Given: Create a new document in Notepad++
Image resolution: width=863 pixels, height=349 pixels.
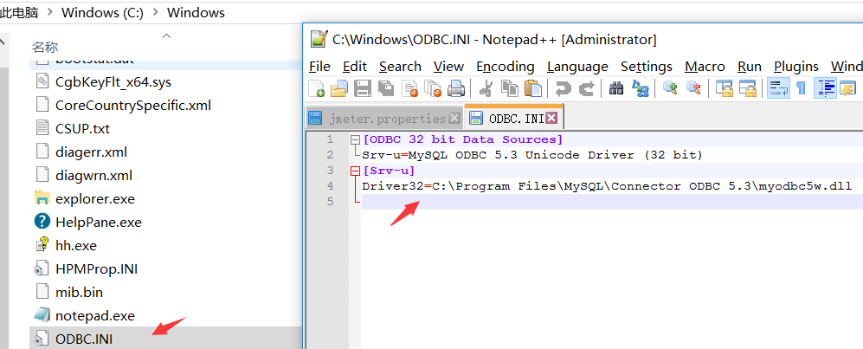Looking at the screenshot, I should (x=316, y=87).
